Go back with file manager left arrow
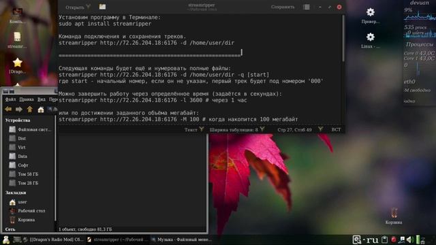Screen dimensions: 436x245 click(x=8, y=110)
